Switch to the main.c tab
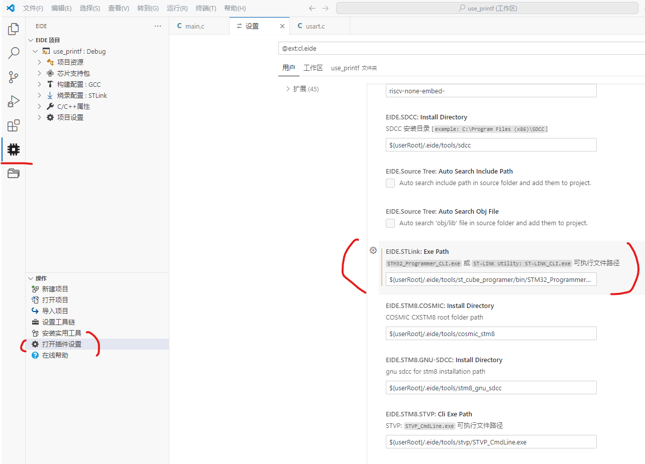645x464 pixels. coord(199,26)
